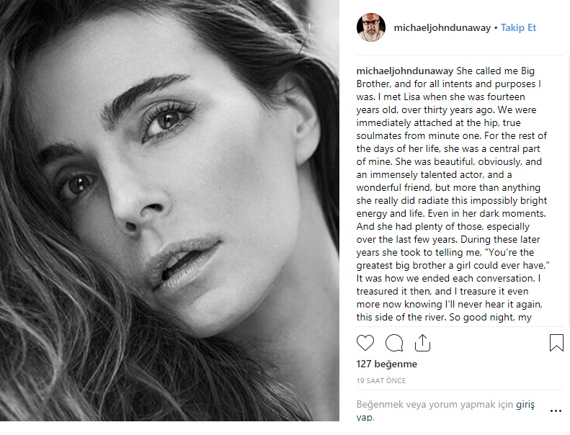Click the michaeljohndunaway username in the header
The height and width of the screenshot is (435, 570).
442,28
